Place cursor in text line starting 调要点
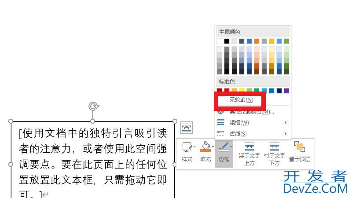 93,165
